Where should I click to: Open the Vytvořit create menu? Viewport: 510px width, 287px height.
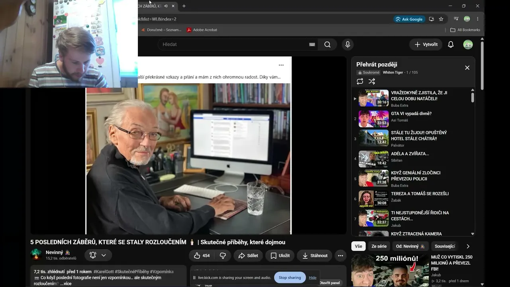426,45
